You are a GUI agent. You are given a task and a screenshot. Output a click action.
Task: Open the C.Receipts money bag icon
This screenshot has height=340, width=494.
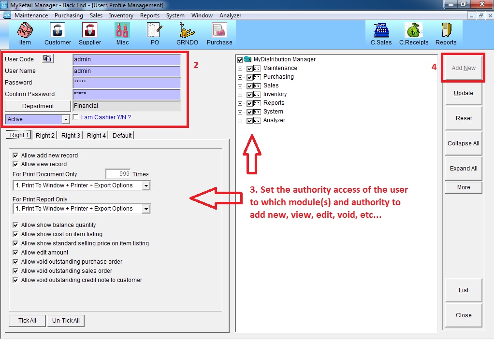[413, 32]
